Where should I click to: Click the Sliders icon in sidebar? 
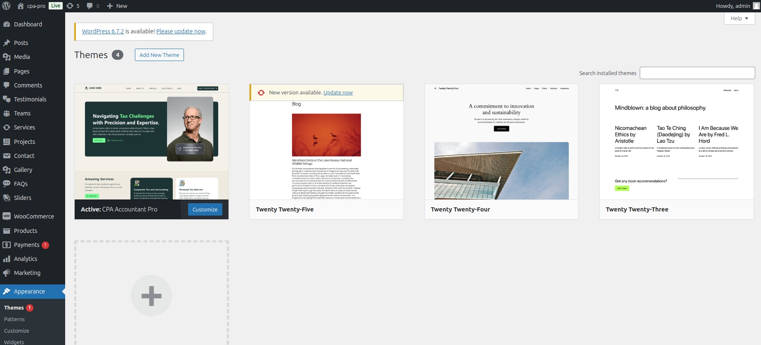(x=7, y=198)
